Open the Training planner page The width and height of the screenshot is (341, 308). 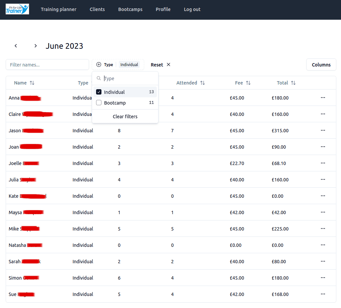(x=58, y=9)
